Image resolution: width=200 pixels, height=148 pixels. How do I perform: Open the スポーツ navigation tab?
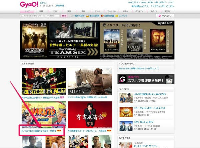point(154,11)
